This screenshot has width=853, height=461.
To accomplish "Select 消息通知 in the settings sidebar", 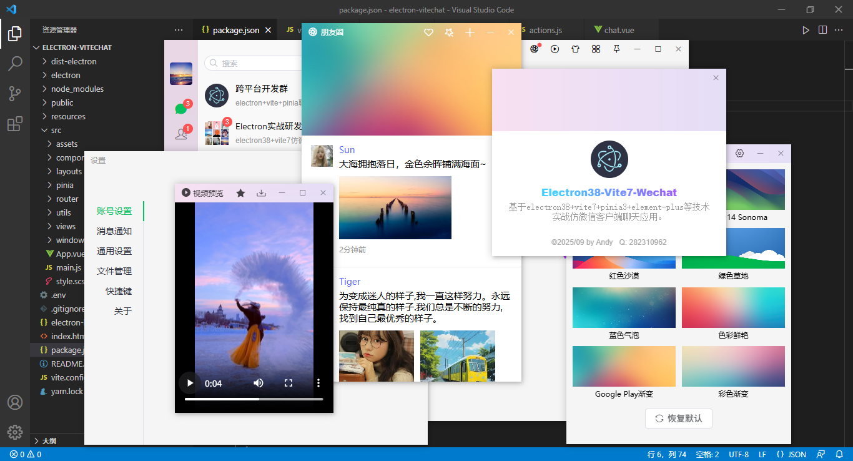I will point(116,231).
